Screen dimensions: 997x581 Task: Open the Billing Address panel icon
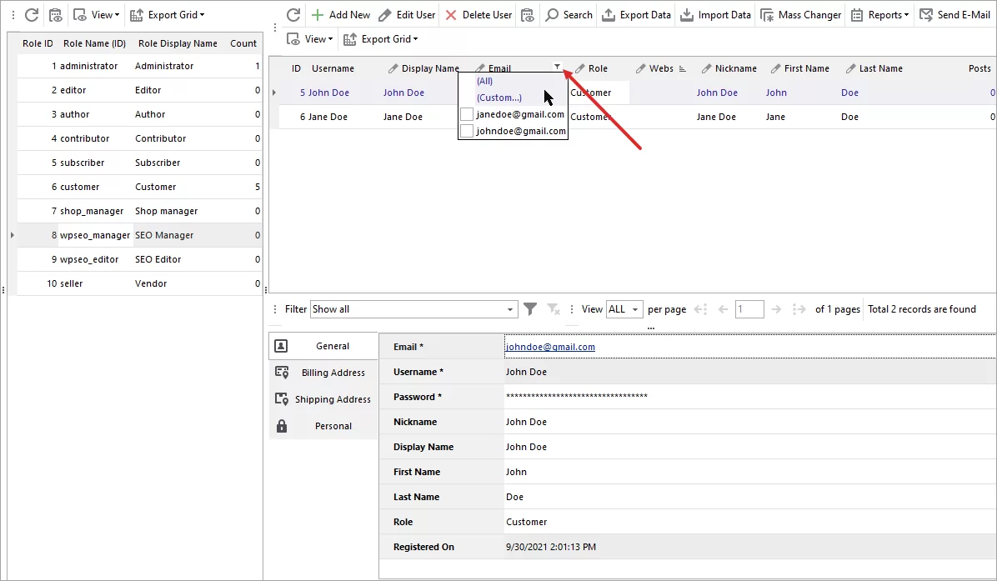coord(280,373)
